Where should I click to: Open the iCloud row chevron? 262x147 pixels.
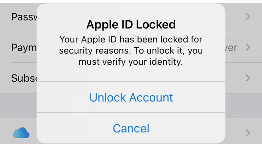(x=248, y=133)
